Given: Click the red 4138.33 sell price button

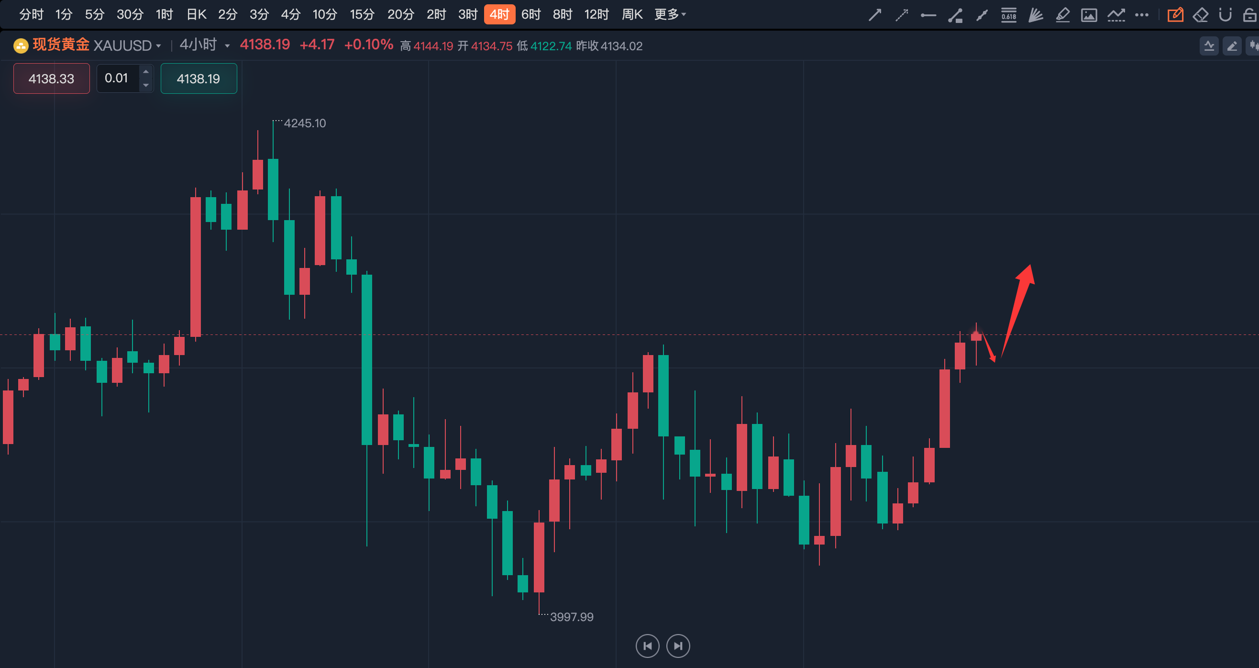Looking at the screenshot, I should (51, 78).
